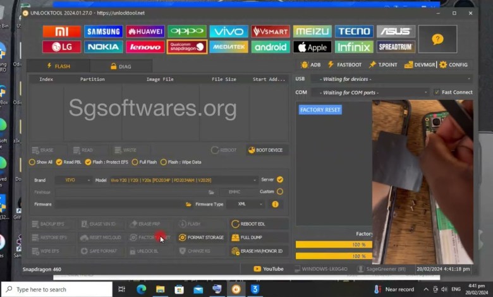Switch to the FLASH tab

pyautogui.click(x=58, y=66)
